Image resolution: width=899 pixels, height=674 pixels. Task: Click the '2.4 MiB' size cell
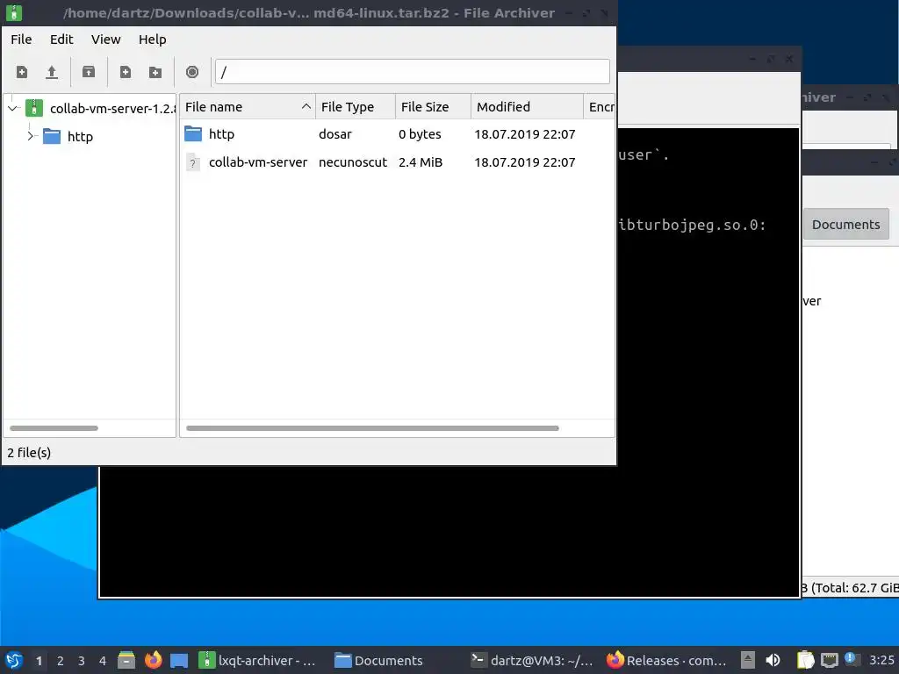coord(421,162)
